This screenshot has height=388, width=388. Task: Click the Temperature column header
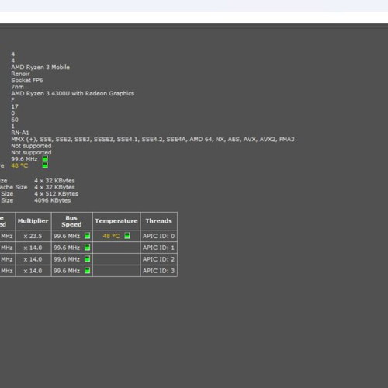click(x=116, y=221)
